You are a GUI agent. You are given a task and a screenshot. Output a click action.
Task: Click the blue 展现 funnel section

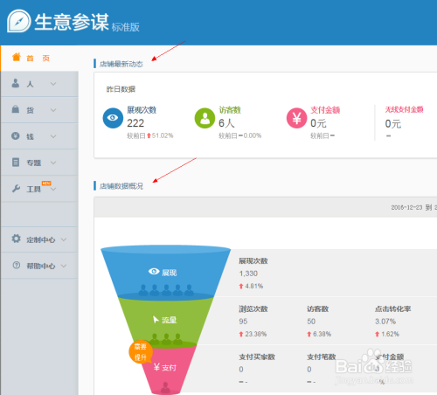pos(165,273)
